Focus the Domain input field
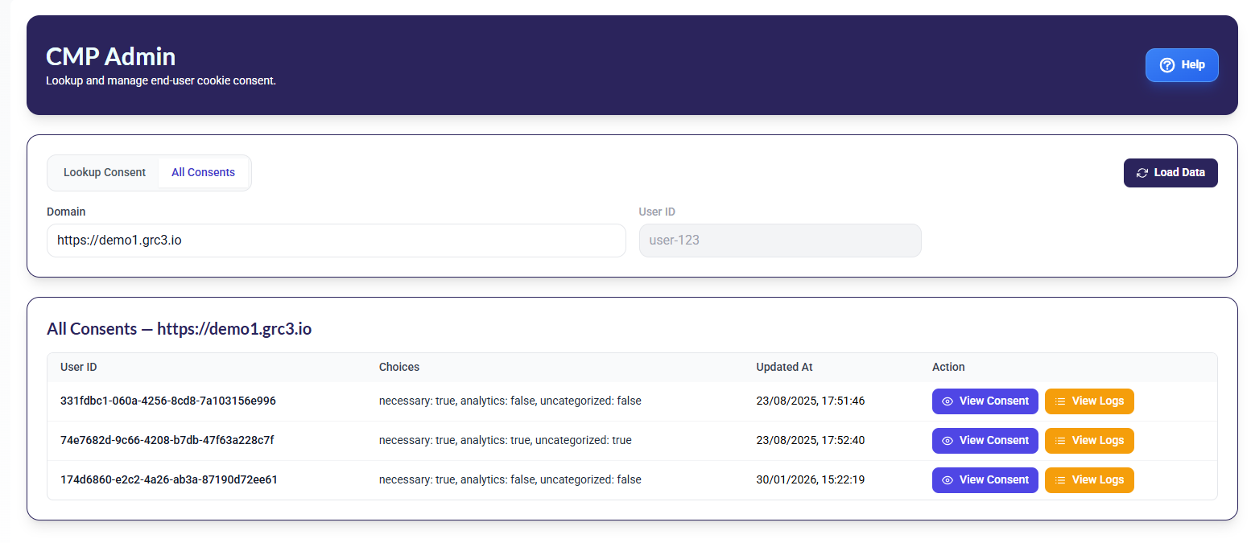This screenshot has height=543, width=1251. click(x=336, y=241)
